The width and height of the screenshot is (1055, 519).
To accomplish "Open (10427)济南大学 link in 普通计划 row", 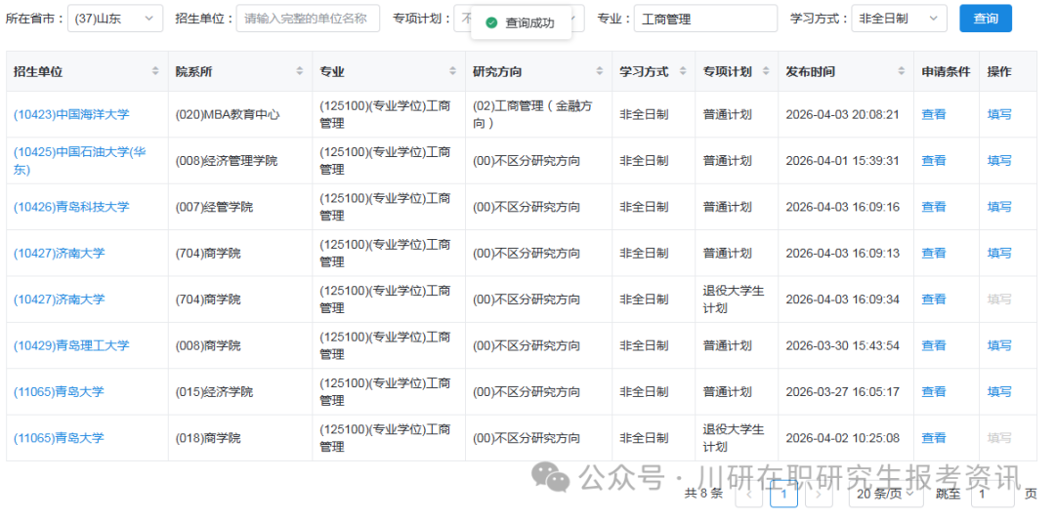I will [60, 254].
